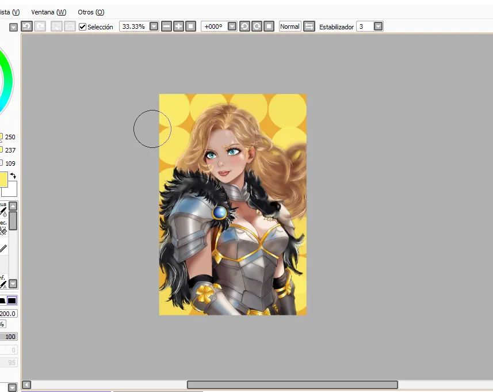Click the brush list scrollbar thumb

13,221
